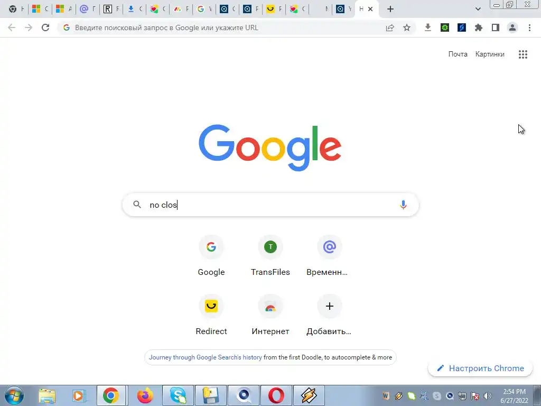Image resolution: width=541 pixels, height=406 pixels.
Task: Open the TransFiles shortcut tile
Action: [270, 256]
